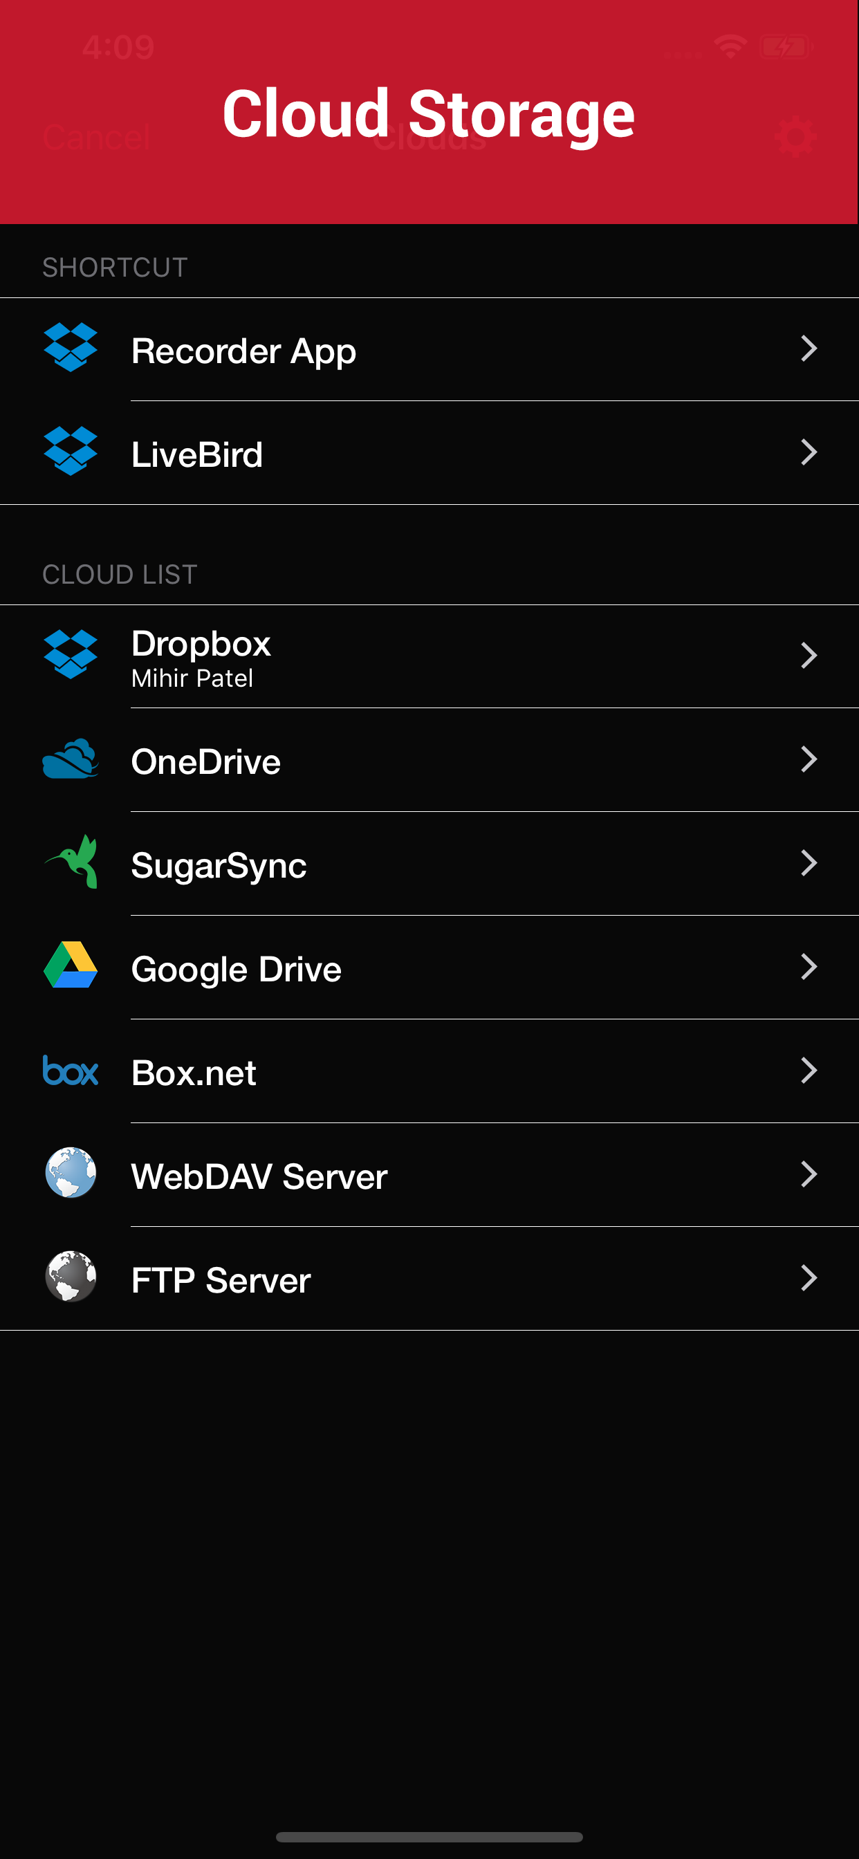The width and height of the screenshot is (859, 1859).
Task: Tap the home indicator bar
Action: coord(429,1837)
